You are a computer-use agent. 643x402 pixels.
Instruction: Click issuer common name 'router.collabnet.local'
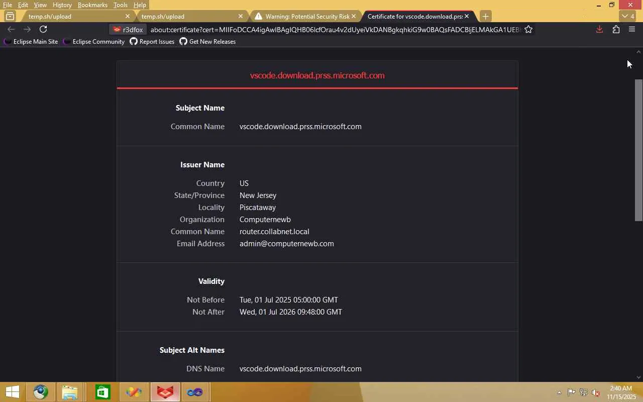click(274, 232)
